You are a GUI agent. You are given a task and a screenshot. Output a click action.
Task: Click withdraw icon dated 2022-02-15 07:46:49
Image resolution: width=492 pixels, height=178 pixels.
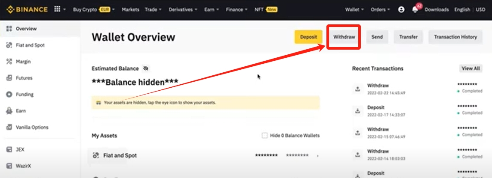click(x=357, y=133)
